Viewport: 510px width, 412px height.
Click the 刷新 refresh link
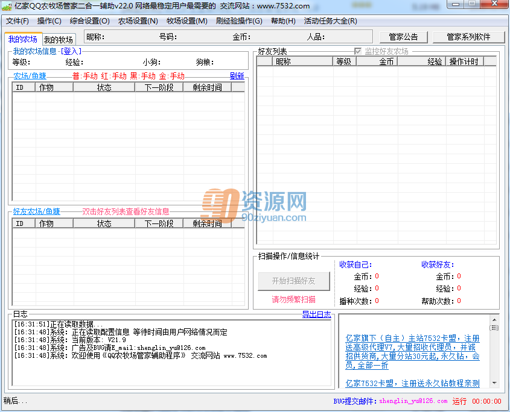click(x=237, y=76)
